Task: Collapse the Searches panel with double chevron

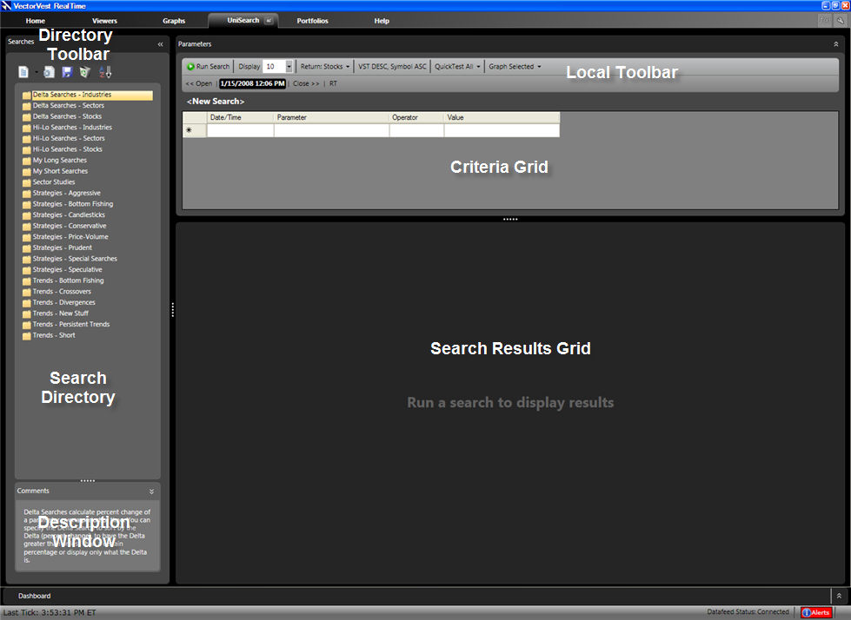Action: tap(160, 43)
